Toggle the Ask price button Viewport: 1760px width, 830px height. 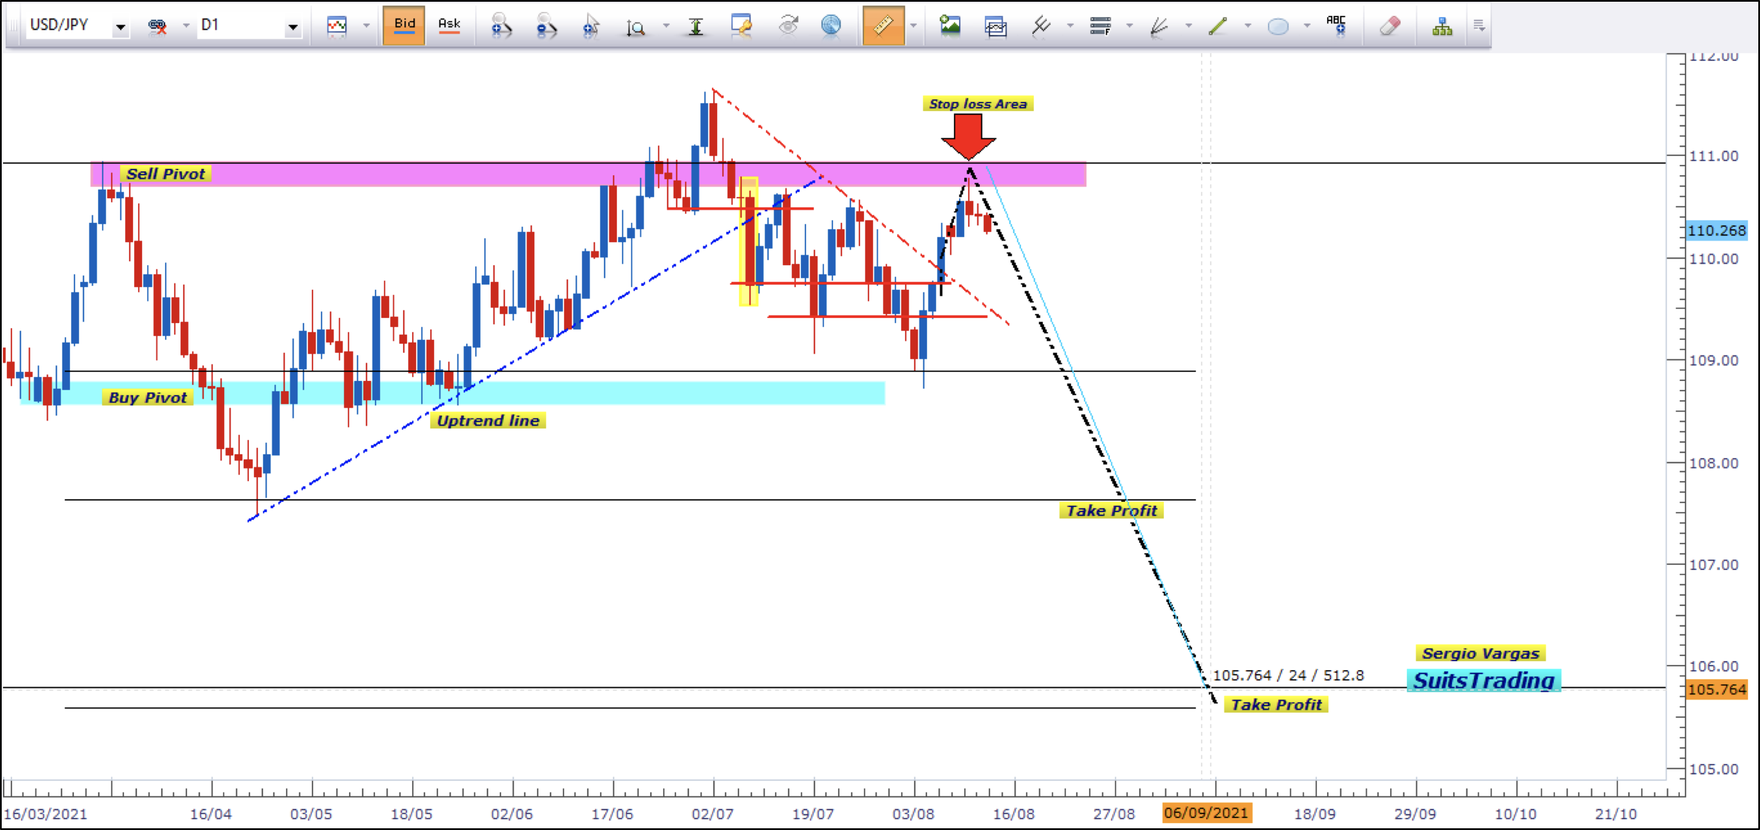coord(449,25)
